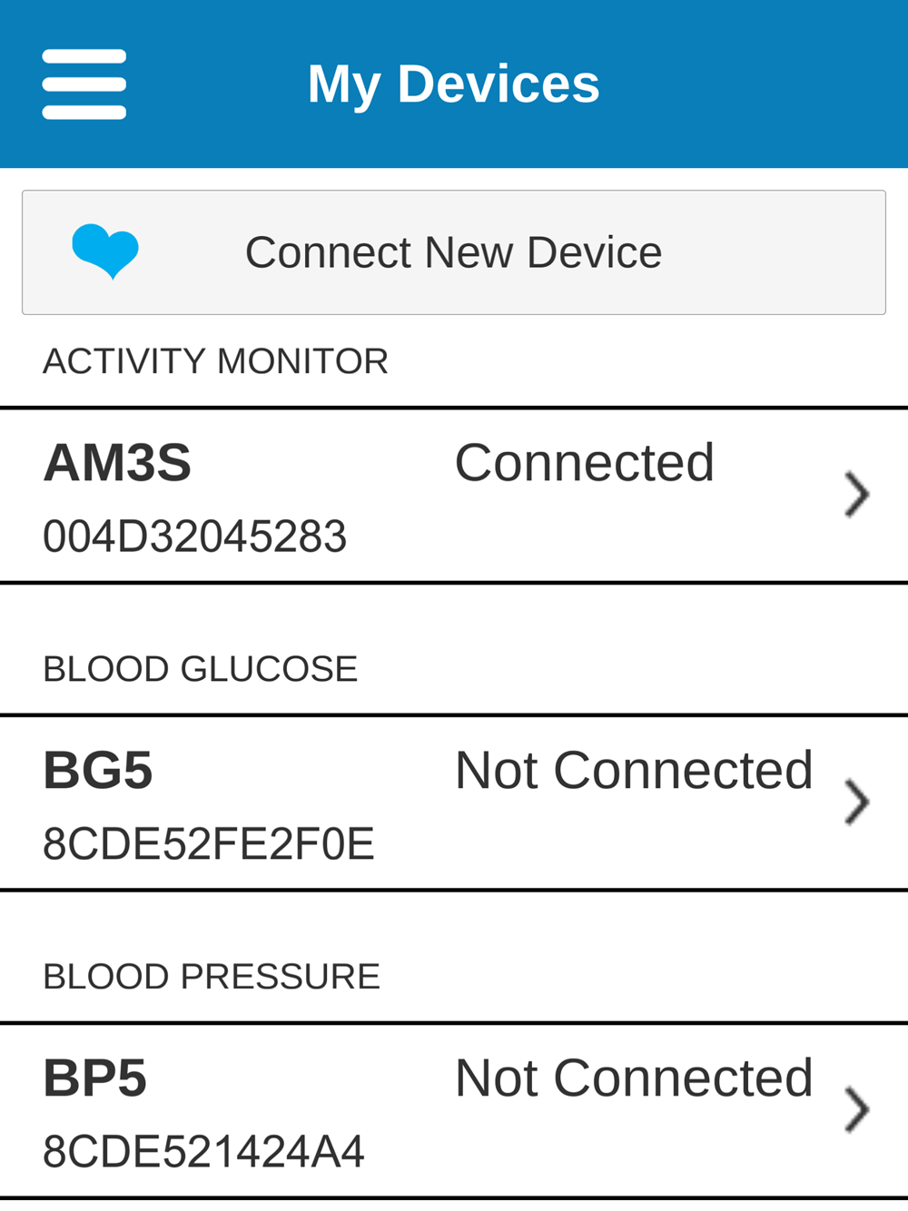Click serial number 8CDE521424A4
This screenshot has width=908, height=1211.
[x=203, y=1152]
